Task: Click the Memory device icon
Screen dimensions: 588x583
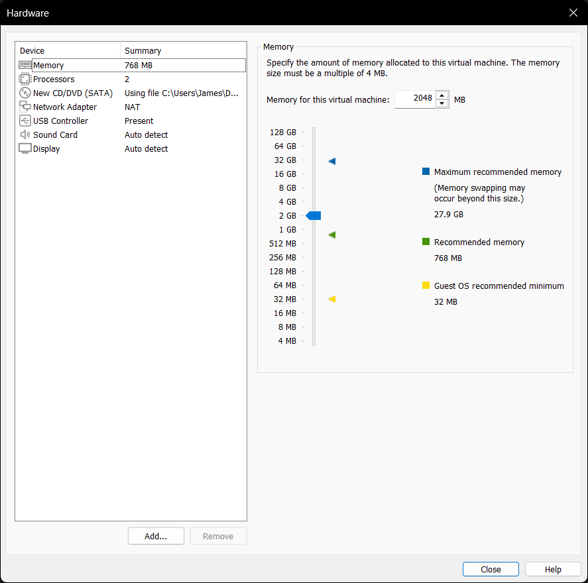Action: tap(25, 66)
